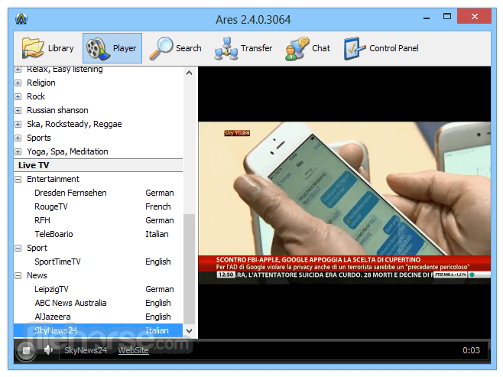503x377 pixels.
Task: Click the Search magnifying glass icon
Action: click(x=161, y=48)
